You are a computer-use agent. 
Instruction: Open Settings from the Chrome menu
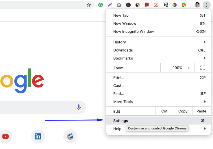click(158, 121)
